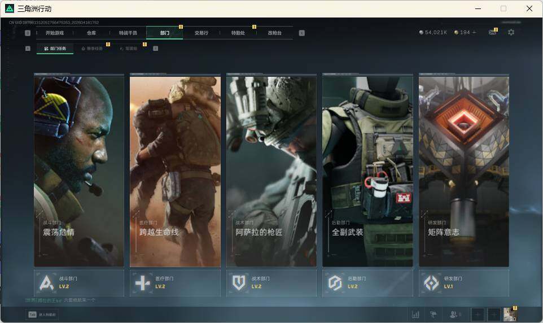Open the 改枪台 gunsmith tab
This screenshot has width=543, height=323.
[275, 33]
